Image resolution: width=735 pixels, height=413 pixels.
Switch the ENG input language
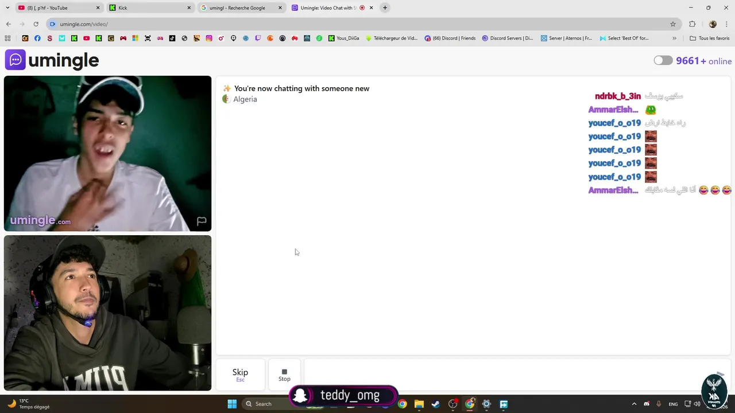click(674, 404)
